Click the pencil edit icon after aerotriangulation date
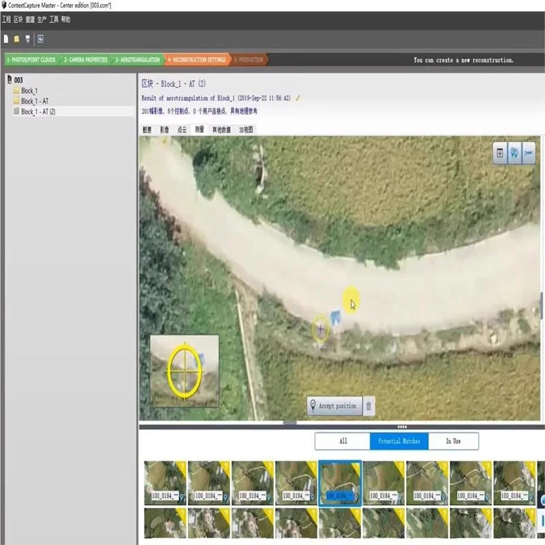Viewport: 545px width, 545px height. click(298, 99)
